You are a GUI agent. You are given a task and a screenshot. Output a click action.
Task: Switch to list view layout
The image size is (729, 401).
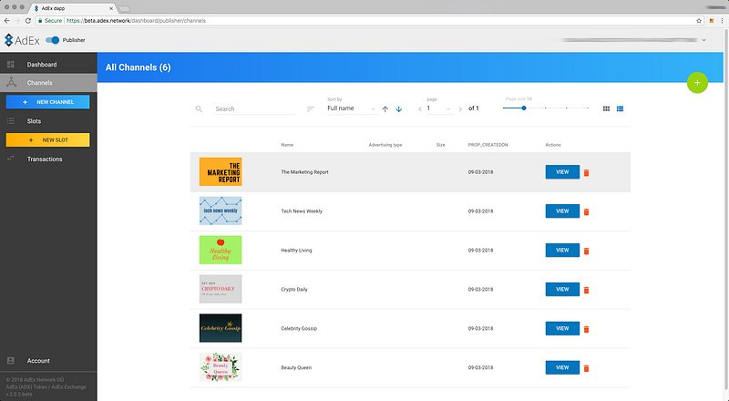[621, 108]
